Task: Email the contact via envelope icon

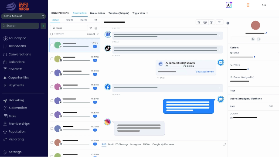Action: pos(259,39)
